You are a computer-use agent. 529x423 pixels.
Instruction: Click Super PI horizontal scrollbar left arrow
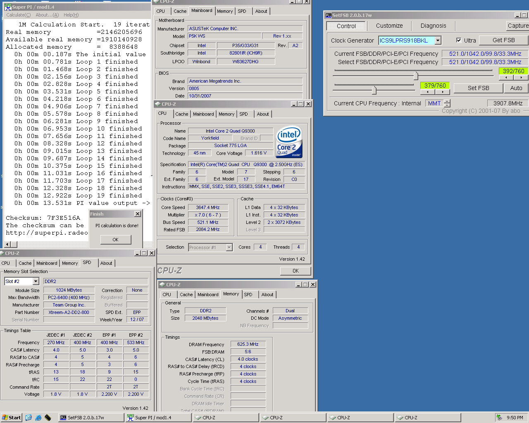pyautogui.click(x=7, y=244)
